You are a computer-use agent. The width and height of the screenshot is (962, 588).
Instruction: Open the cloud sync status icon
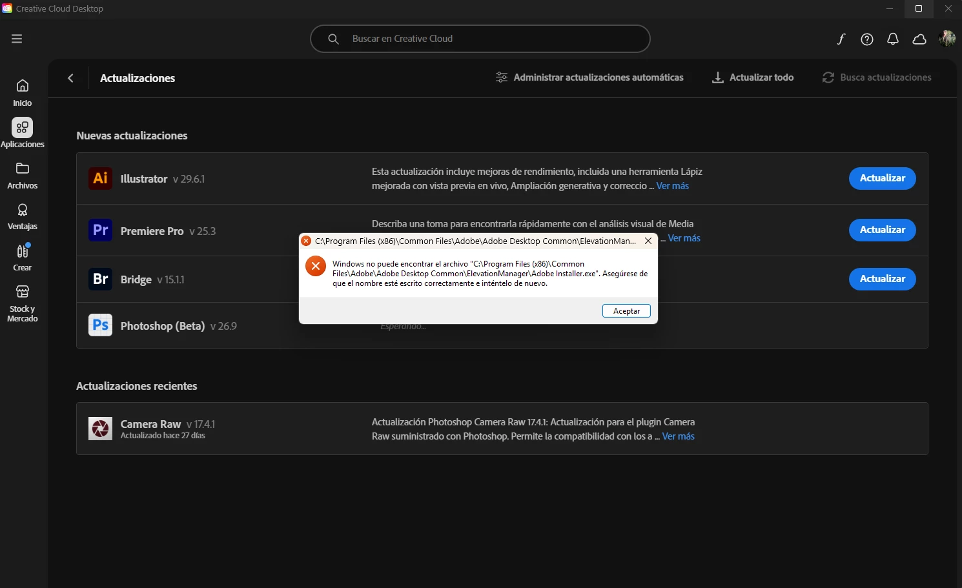click(919, 39)
